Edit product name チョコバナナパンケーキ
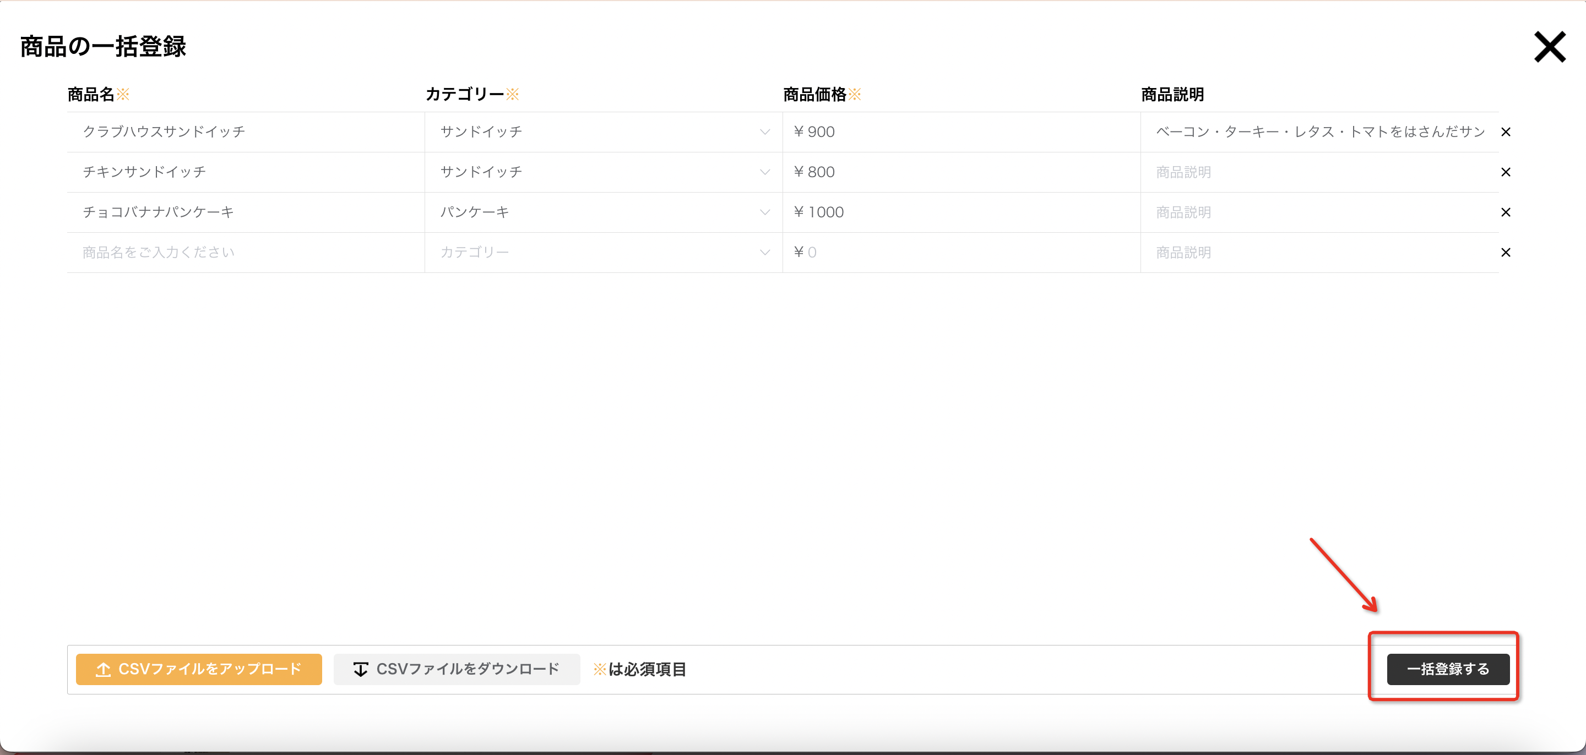 coord(246,212)
